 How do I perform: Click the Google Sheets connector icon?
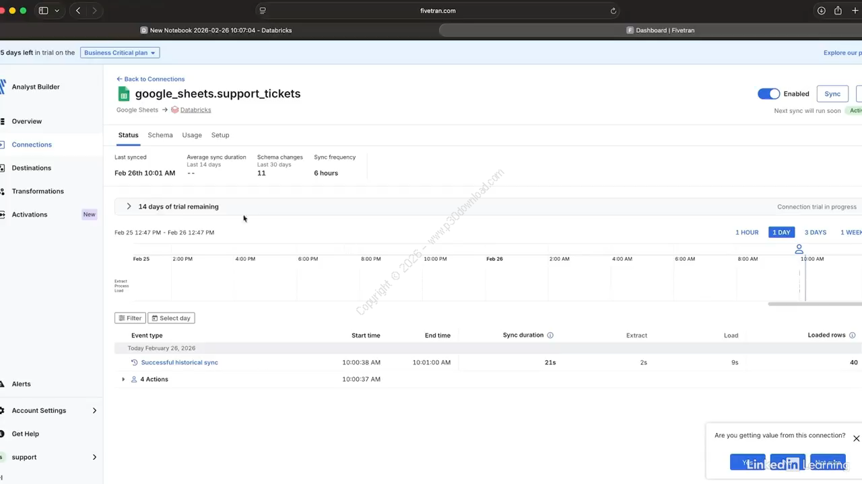(x=123, y=93)
